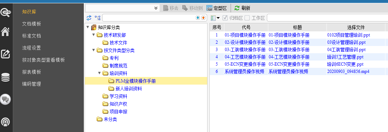Click the SIPM search logo icon
The width and height of the screenshot is (388, 132).
pos(5,12)
